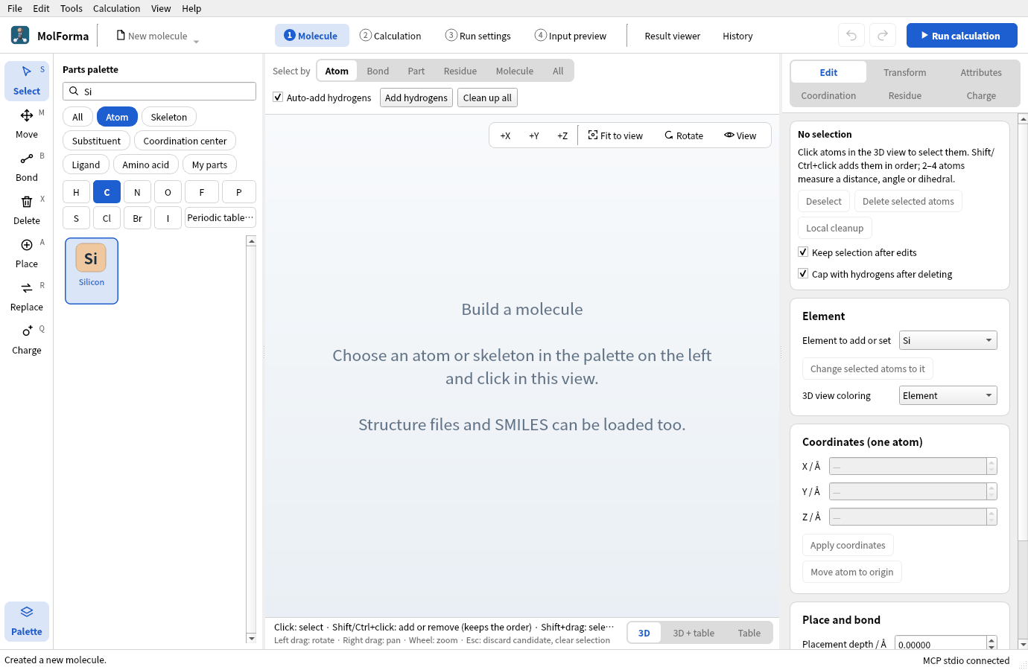Viewport: 1028px width, 670px height.
Task: Fit the molecule to view
Action: tap(615, 135)
